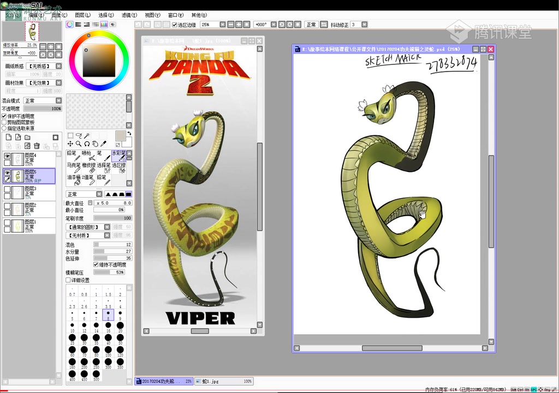The height and width of the screenshot is (393, 559).
Task: Show hidden layer 图层1
Action: tap(7, 222)
